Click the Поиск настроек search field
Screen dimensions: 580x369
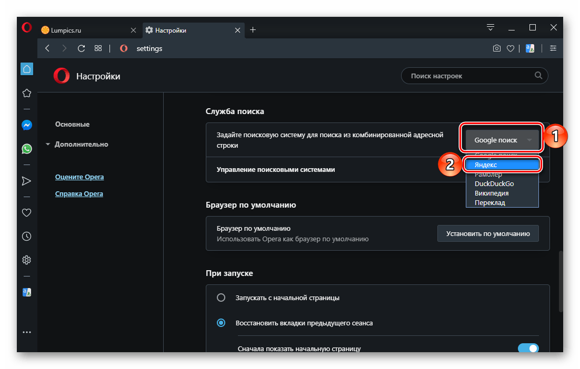[474, 76]
